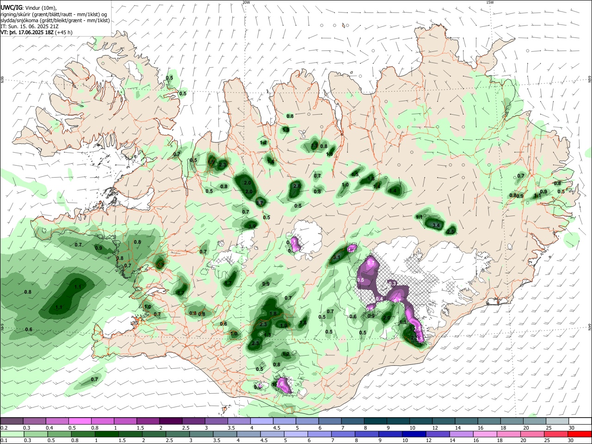
Task: Click the 'UWC/IG' title in the legend box
Action: [x=11, y=7]
